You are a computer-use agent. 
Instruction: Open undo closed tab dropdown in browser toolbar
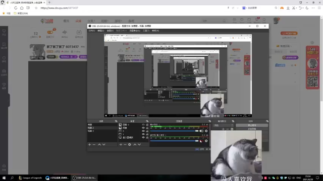click(x=303, y=8)
